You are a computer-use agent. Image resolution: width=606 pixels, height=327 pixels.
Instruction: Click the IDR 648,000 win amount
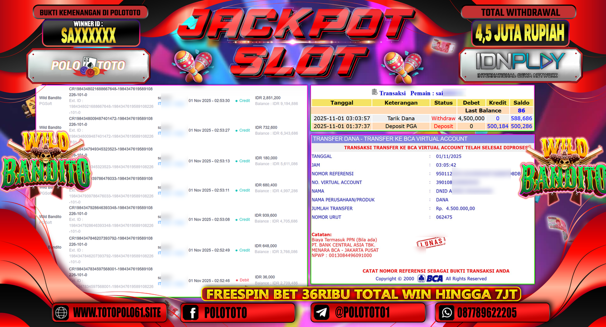(x=266, y=246)
